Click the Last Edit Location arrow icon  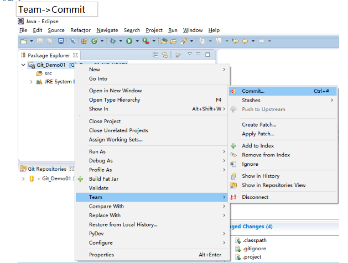(x=235, y=41)
